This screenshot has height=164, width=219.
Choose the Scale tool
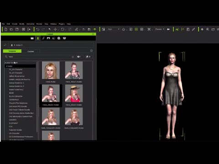[x=70, y=29]
